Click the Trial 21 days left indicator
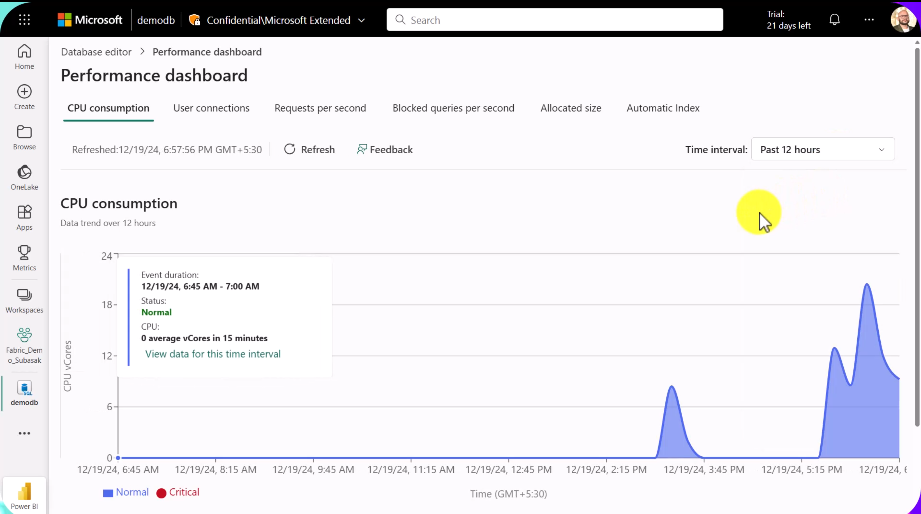Viewport: 921px width, 514px height. click(788, 20)
